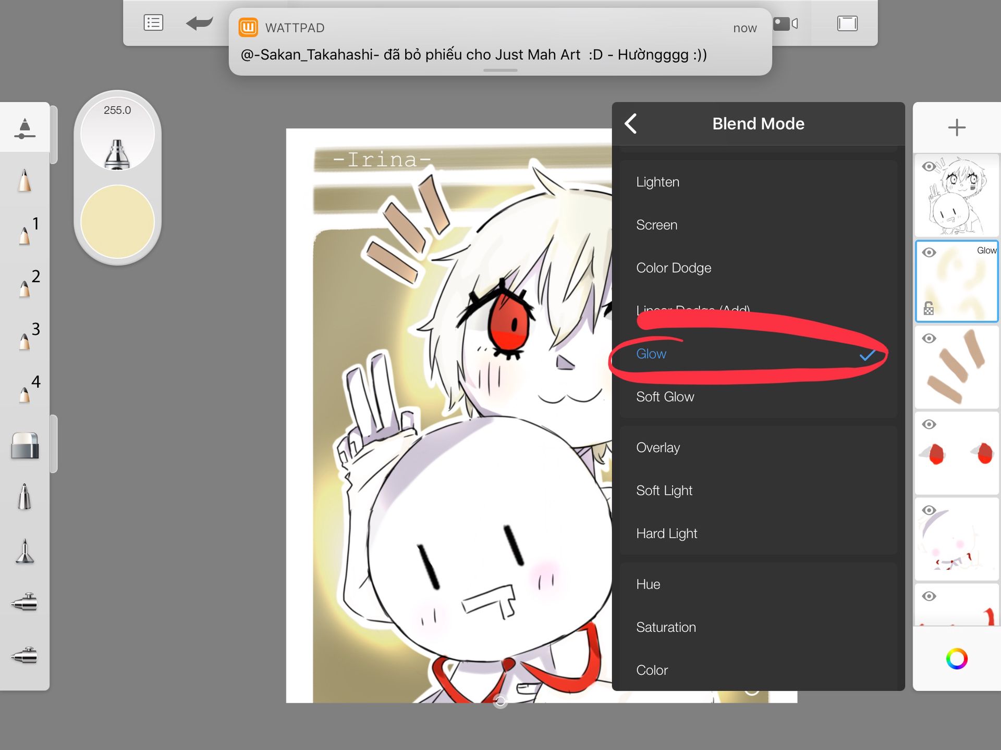Select the brown strokes layer thumbnail
1001x750 pixels.
(956, 367)
